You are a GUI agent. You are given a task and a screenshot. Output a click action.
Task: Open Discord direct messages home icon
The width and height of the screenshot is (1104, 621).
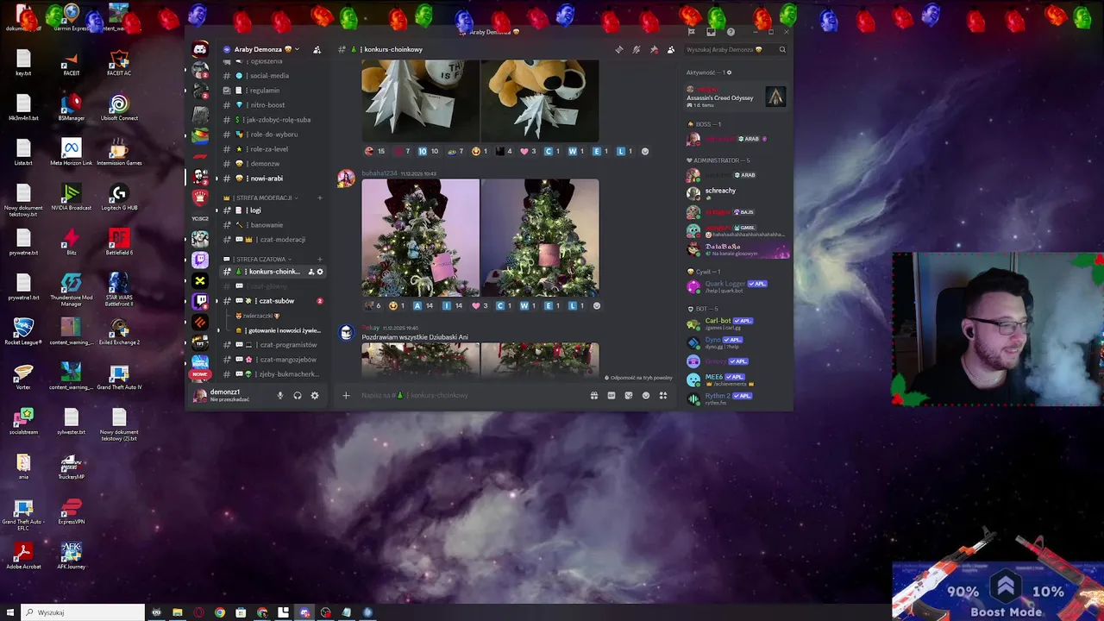coord(200,50)
